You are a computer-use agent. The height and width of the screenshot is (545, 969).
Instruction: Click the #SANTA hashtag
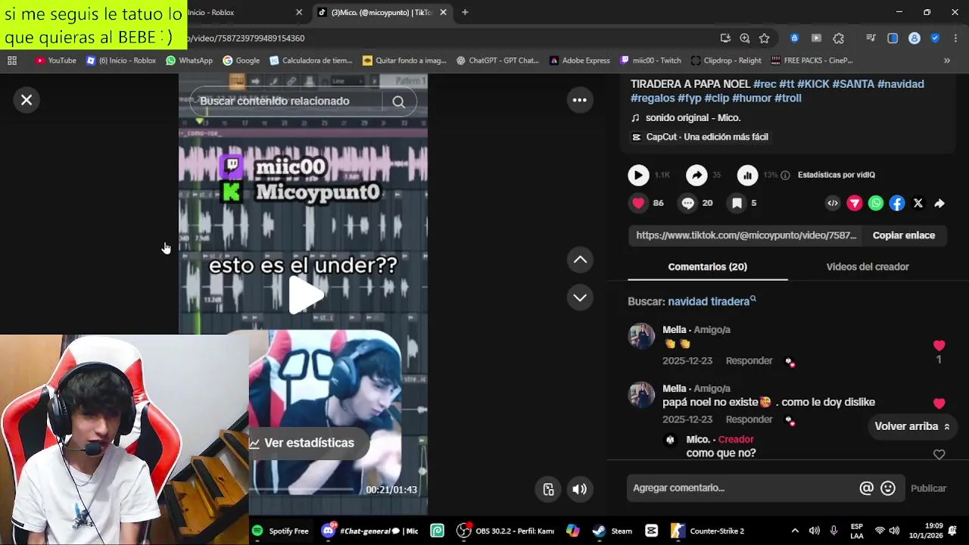point(853,84)
